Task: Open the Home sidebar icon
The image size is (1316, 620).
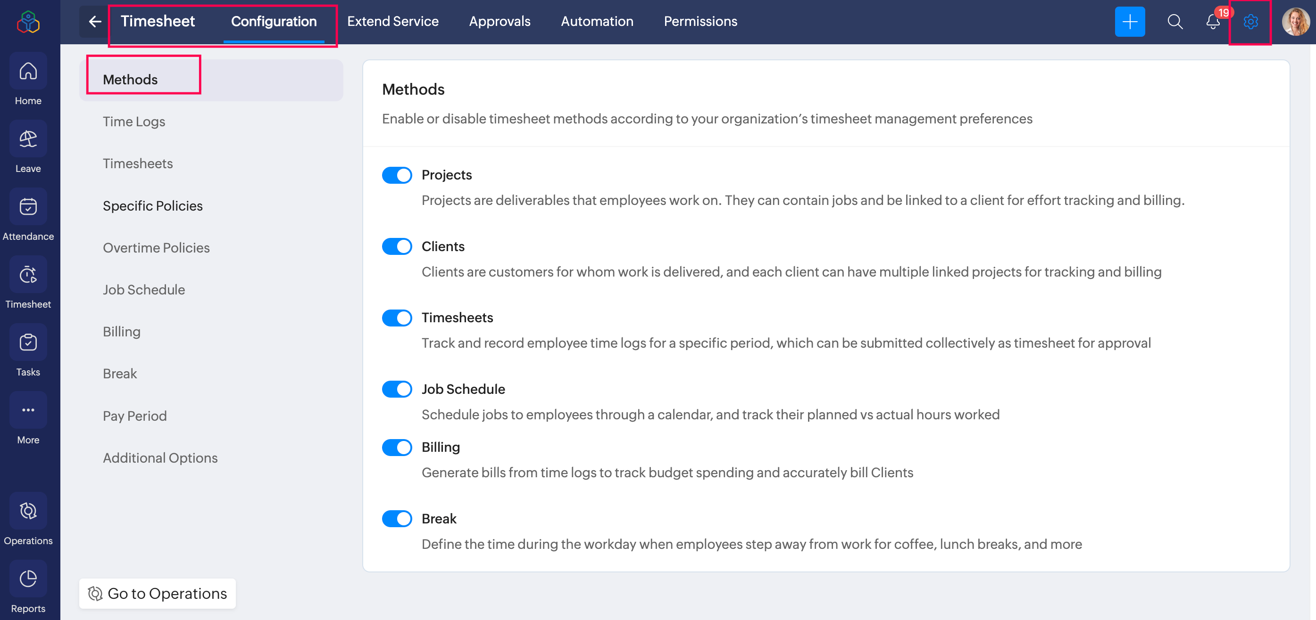Action: coord(28,72)
